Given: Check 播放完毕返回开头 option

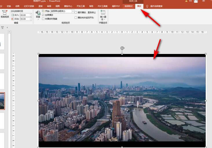Looking at the screenshot, I should (76, 18).
